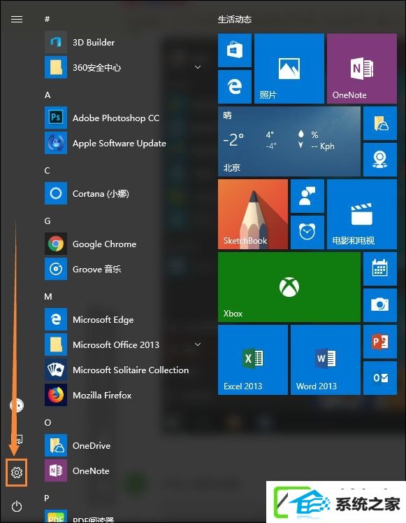Open the SketchBook tile
This screenshot has height=523, width=406.
253,214
